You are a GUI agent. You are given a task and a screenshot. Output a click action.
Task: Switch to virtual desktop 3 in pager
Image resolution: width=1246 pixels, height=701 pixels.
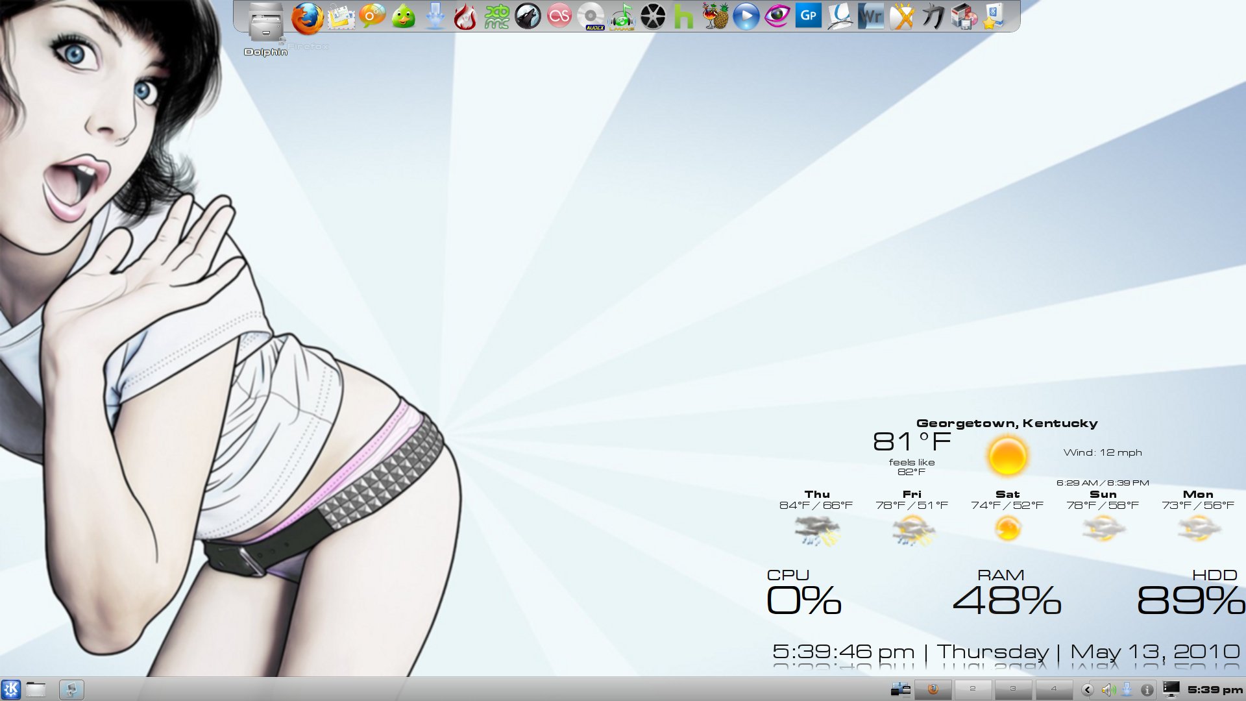[1013, 689]
